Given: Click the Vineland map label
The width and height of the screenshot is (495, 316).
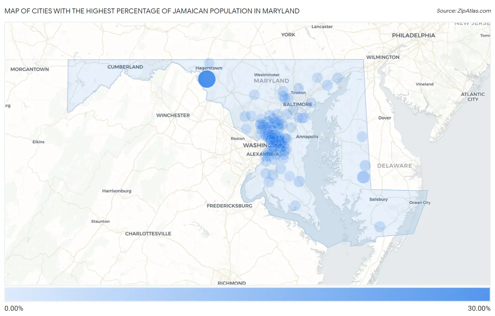Looking at the screenshot, I should [x=424, y=84].
